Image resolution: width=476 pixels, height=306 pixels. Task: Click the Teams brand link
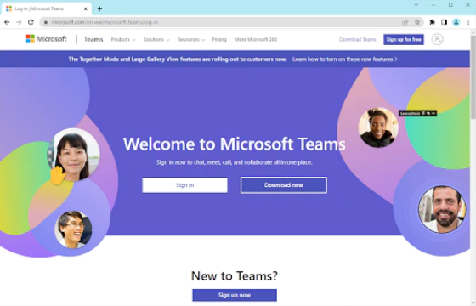point(93,39)
